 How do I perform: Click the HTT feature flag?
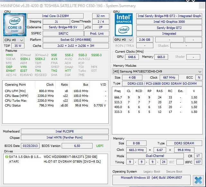click(68, 71)
